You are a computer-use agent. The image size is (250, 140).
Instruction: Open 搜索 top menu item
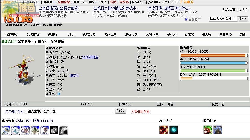pos(76,2)
